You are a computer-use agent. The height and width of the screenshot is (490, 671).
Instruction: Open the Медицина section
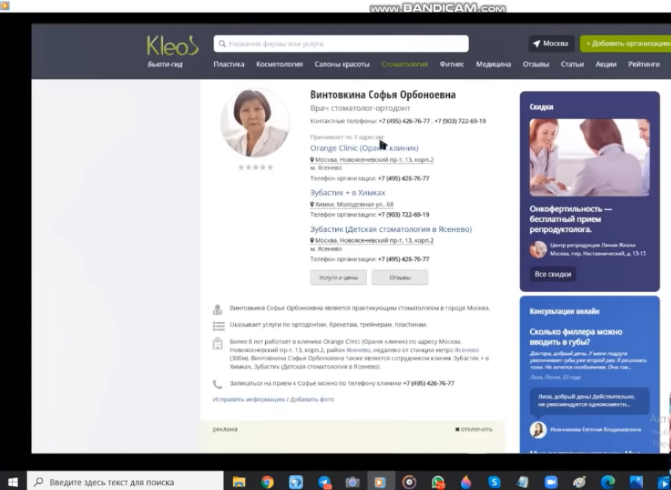pyautogui.click(x=493, y=64)
